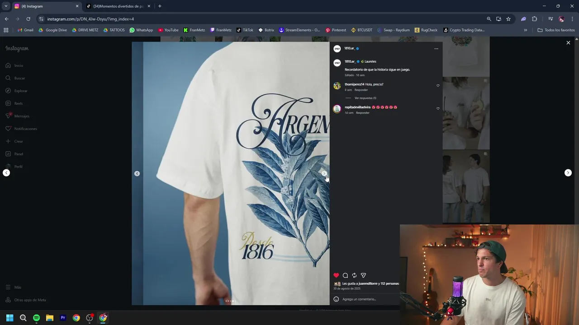
Task: Reply to thomiperez14 via Responder
Action: (x=361, y=90)
